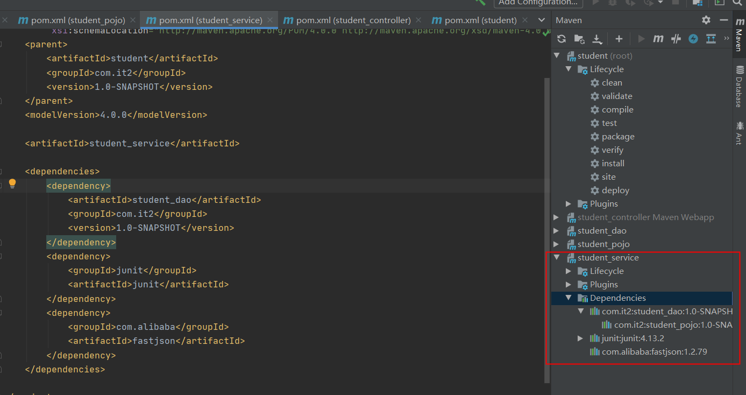The image size is (746, 395).
Task: Click the student_service artifactId line
Action: [132, 143]
